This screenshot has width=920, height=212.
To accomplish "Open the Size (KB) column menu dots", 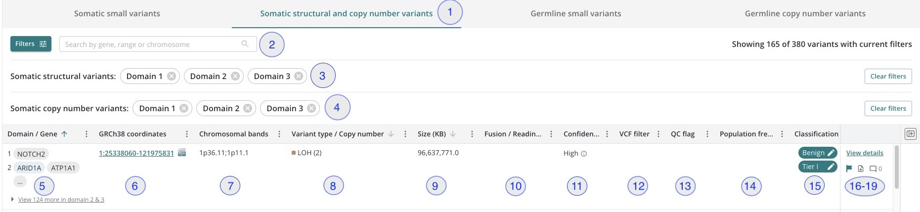I will pos(472,134).
